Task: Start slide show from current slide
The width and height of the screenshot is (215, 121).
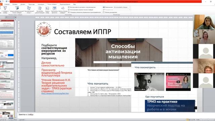Action: tap(5, 10)
